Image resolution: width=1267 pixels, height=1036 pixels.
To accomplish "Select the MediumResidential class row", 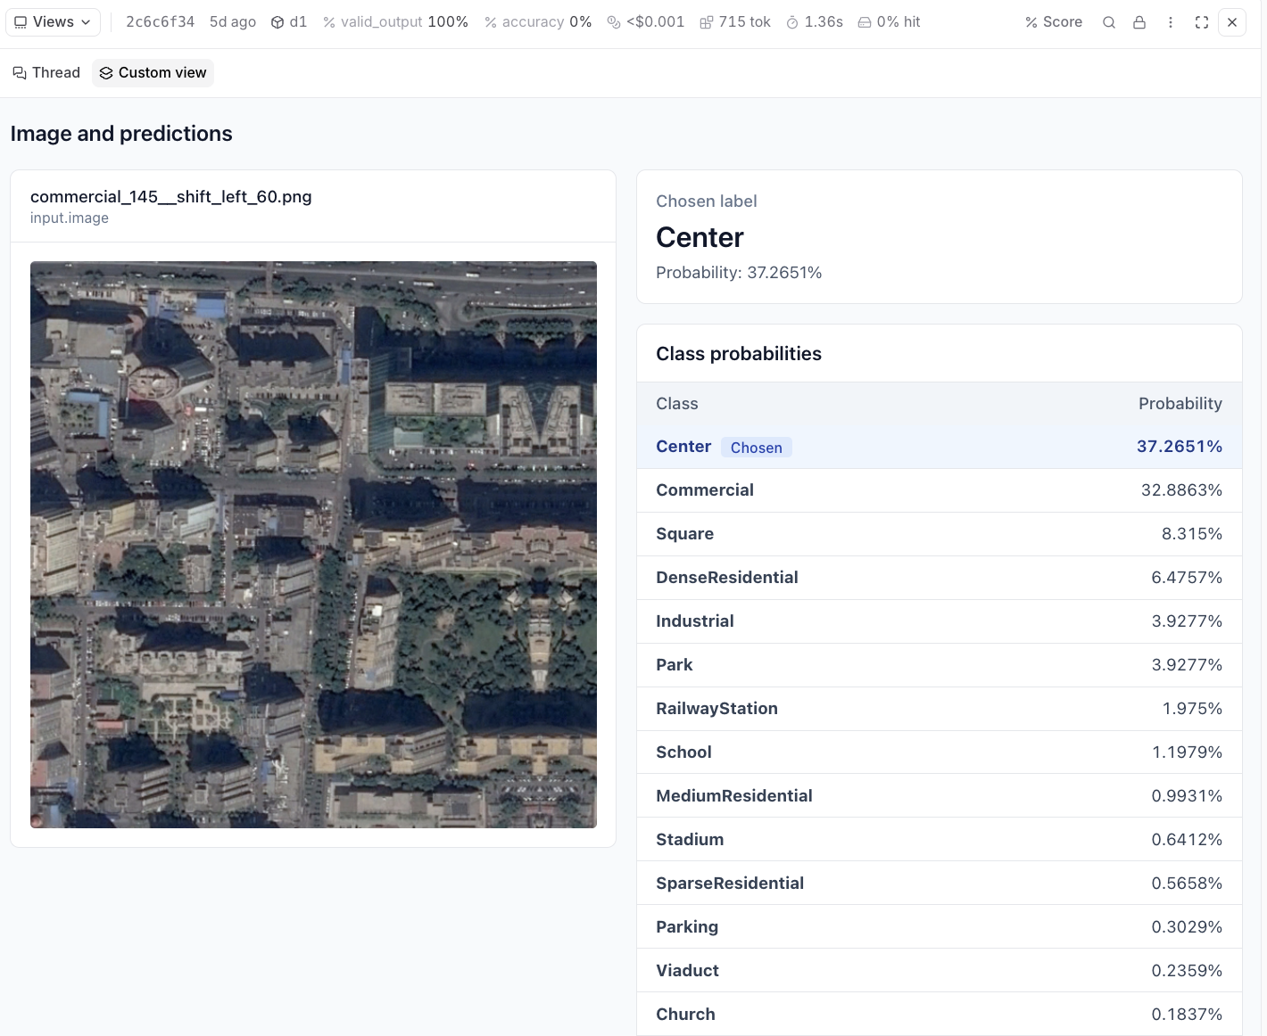I will (x=939, y=796).
